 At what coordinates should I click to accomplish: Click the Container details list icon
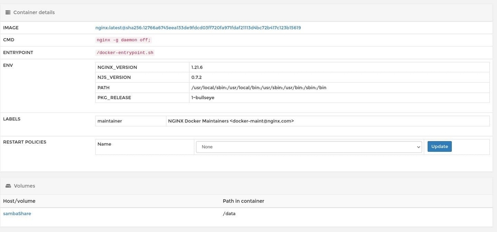click(8, 12)
